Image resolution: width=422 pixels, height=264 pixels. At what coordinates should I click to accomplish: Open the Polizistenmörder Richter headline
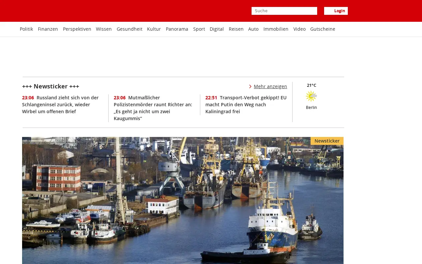pyautogui.click(x=153, y=108)
